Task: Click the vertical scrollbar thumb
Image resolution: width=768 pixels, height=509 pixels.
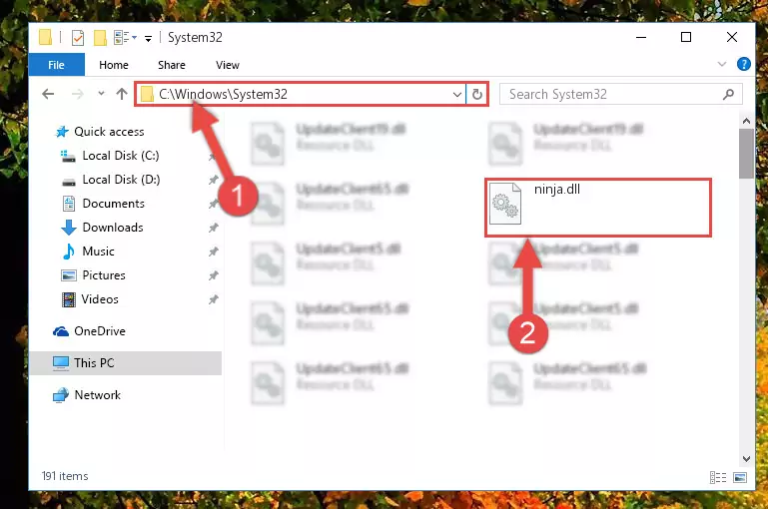Action: click(x=746, y=154)
